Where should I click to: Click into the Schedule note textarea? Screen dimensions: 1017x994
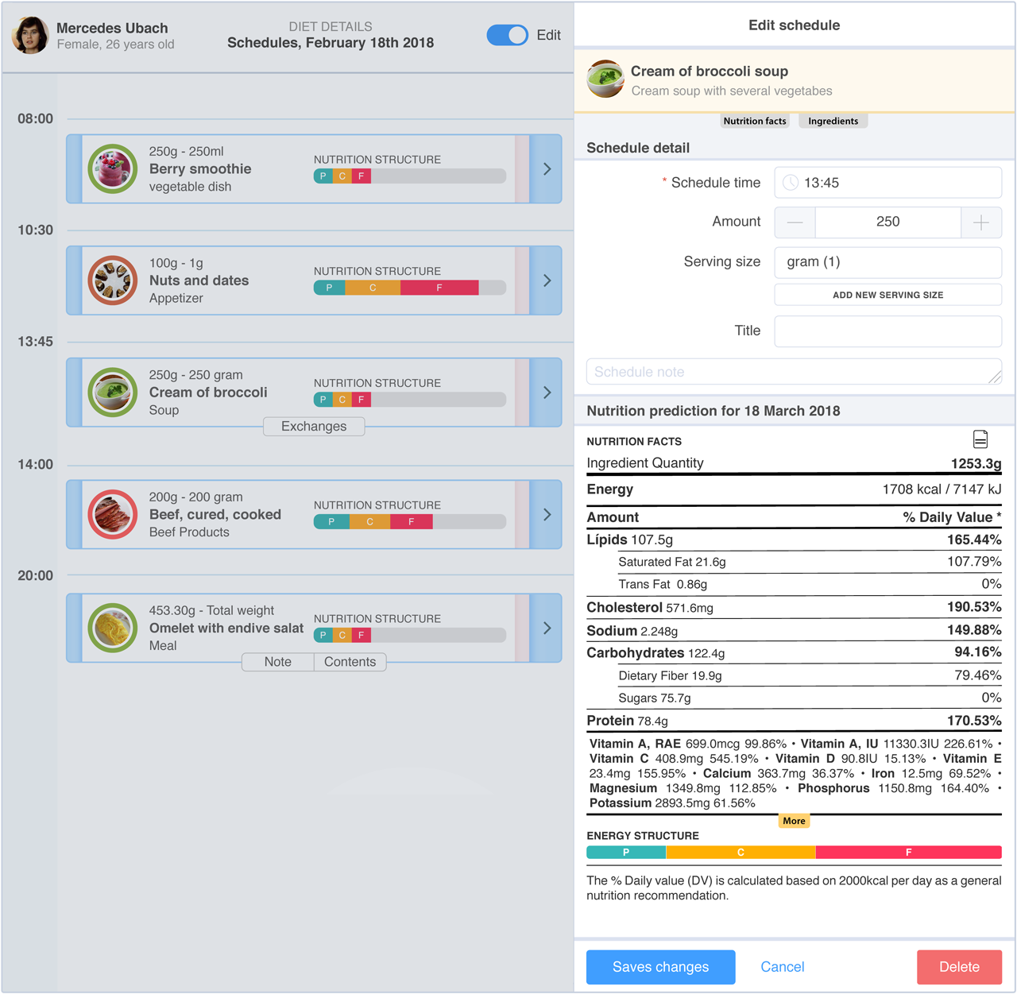pyautogui.click(x=795, y=372)
